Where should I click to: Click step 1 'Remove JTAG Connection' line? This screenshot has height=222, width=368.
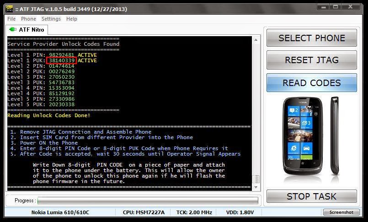(x=81, y=132)
